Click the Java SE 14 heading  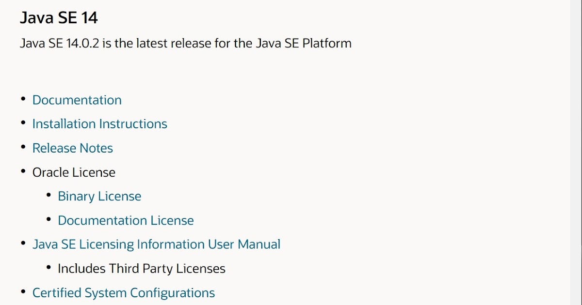pyautogui.click(x=59, y=18)
